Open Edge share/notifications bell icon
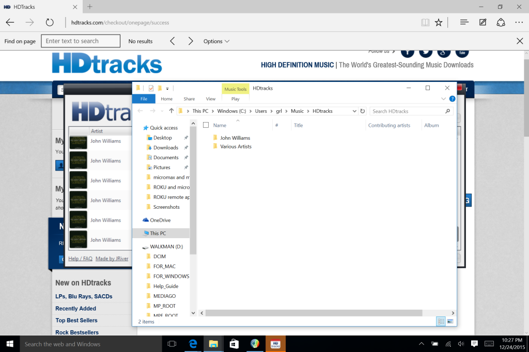Viewport: 529px width, 352px height. pos(501,23)
